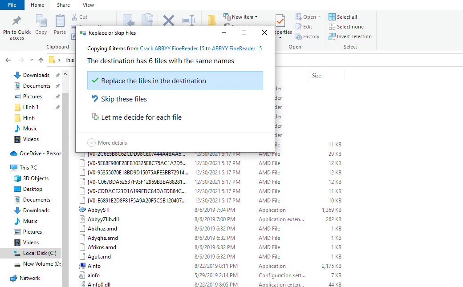This screenshot has height=287, width=463.
Task: Close the Replace or Skip Files dialog
Action: click(x=264, y=32)
